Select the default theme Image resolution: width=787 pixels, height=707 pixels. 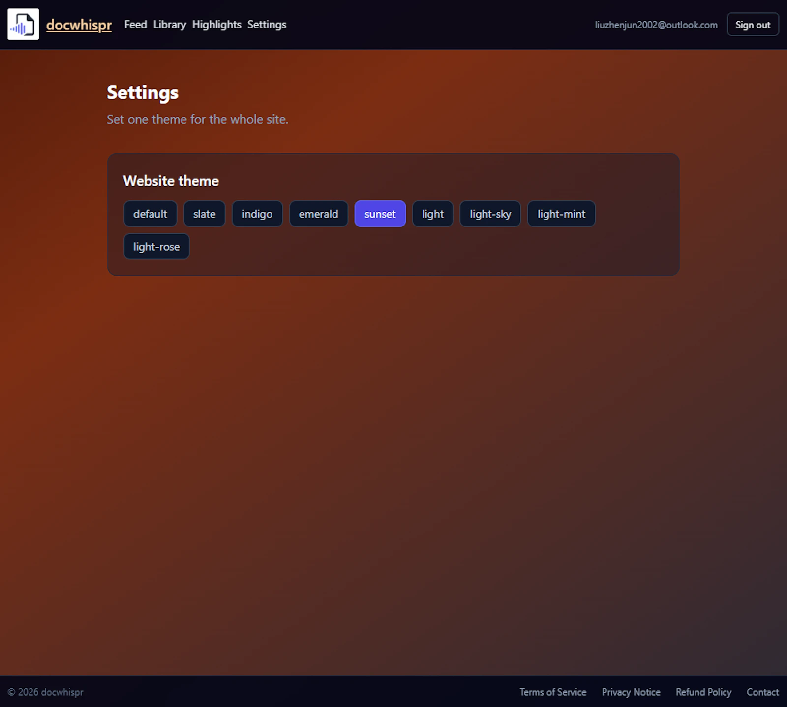(x=150, y=214)
